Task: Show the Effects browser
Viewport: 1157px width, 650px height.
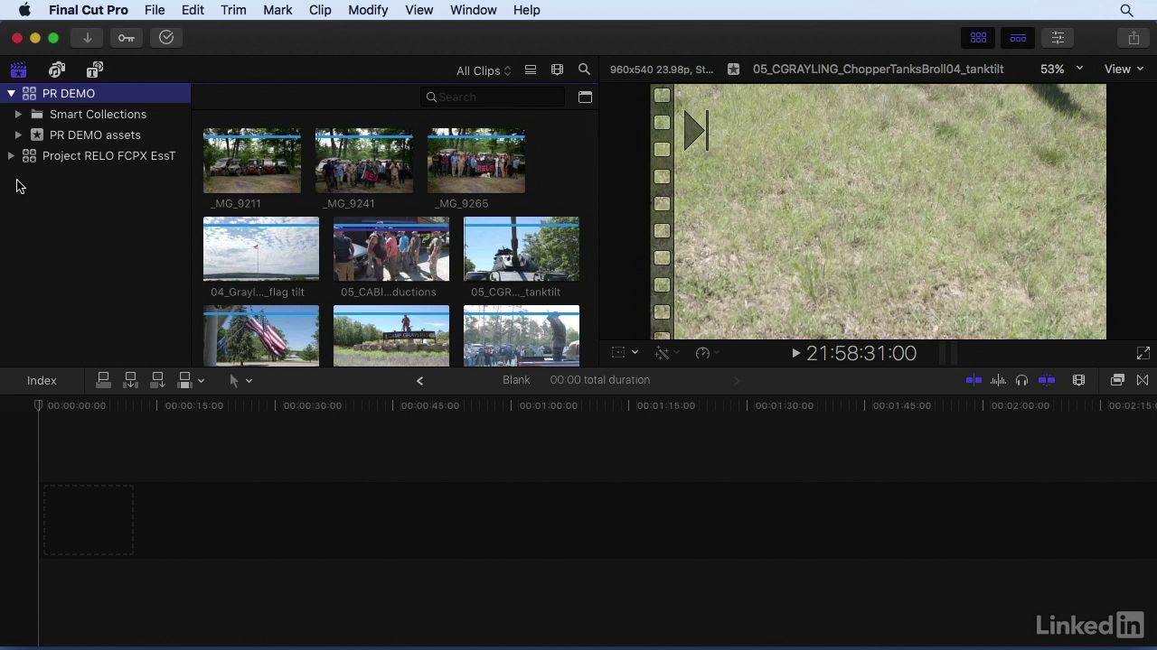Action: tap(1117, 380)
